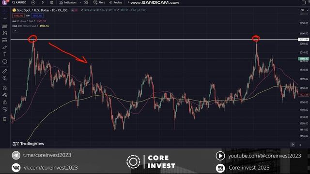The width and height of the screenshot is (310, 174).
Task: Select the brush drawing tool
Action: (5, 47)
